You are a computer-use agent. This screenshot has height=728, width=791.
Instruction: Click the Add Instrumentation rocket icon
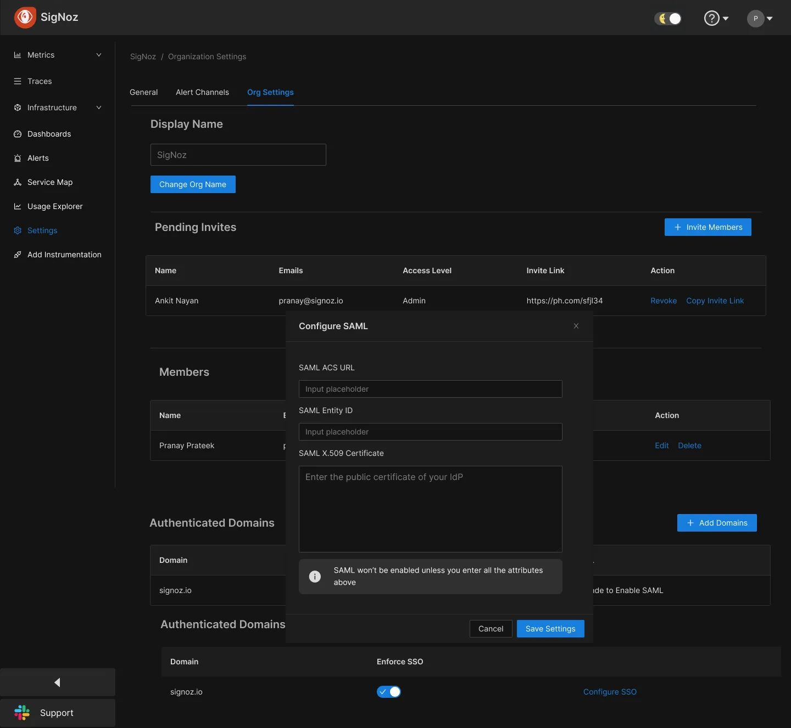[x=18, y=255]
